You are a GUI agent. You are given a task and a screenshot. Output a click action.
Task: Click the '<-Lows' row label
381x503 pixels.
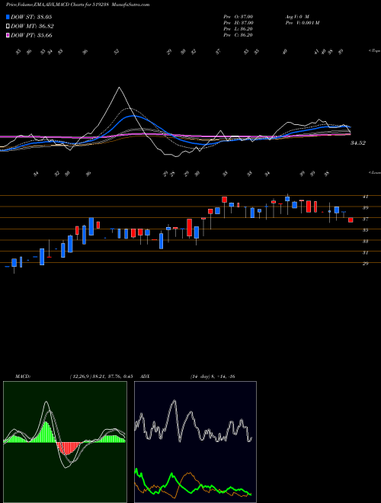(375, 172)
